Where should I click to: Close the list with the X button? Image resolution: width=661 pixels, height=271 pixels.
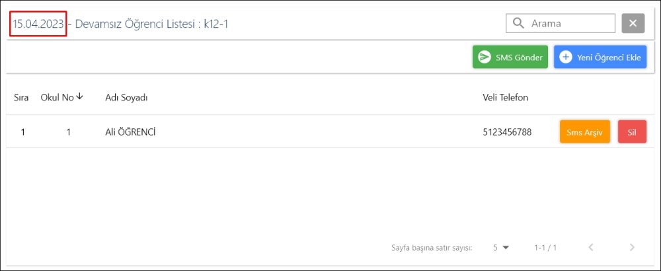pos(633,24)
